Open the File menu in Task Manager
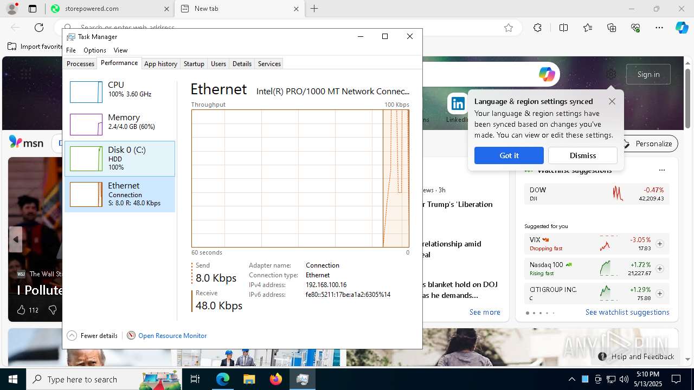Screen dimensions: 694x390 [x=71, y=50]
